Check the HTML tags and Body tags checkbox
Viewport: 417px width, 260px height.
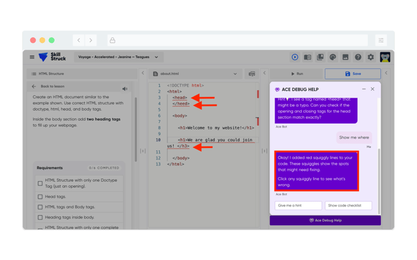(x=40, y=207)
